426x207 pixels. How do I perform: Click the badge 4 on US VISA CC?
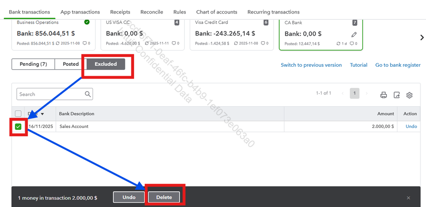[177, 23]
